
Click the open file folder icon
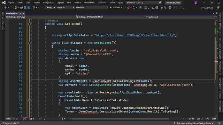(22, 8)
